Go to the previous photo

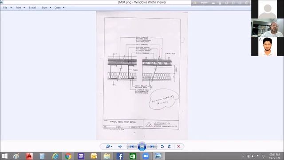[x=132, y=147]
